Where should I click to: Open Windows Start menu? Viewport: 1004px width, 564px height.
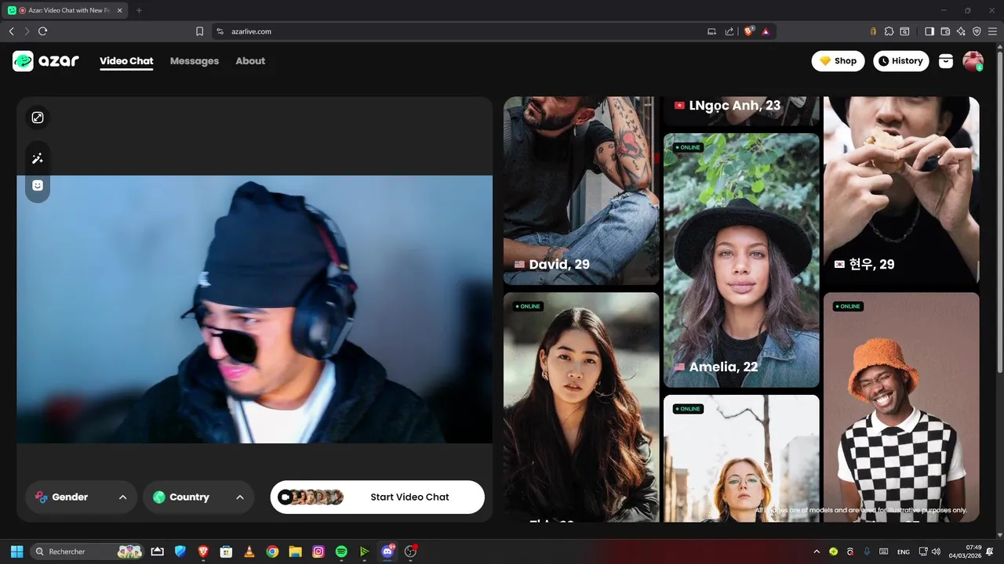click(16, 551)
